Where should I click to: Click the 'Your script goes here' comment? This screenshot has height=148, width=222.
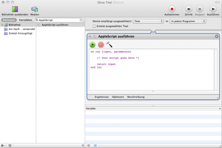(118, 58)
